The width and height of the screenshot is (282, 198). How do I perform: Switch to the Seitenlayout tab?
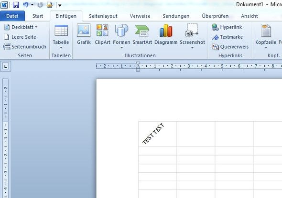click(103, 16)
